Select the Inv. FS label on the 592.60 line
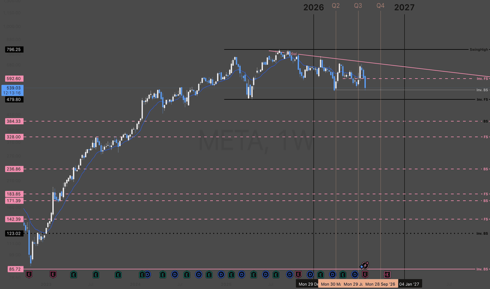490x289 pixels. pos(482,79)
